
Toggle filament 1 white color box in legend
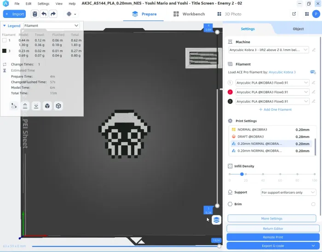[4, 40]
